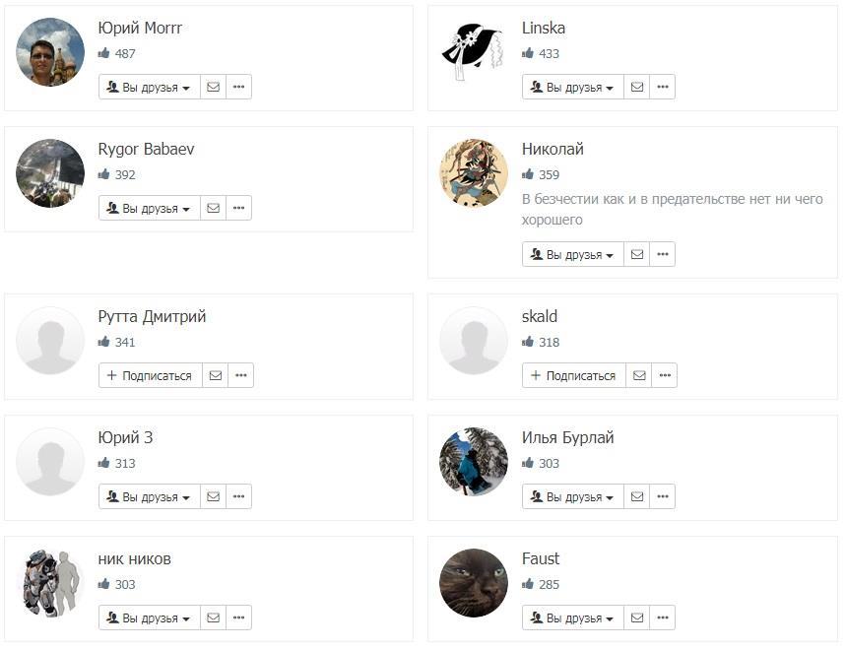Open more options for Илья Бурлай
Viewport: 846px width, 650px height.
pos(663,496)
